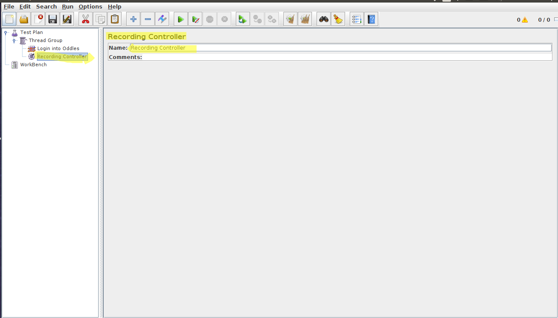Open the Function Helper list icon

click(357, 19)
